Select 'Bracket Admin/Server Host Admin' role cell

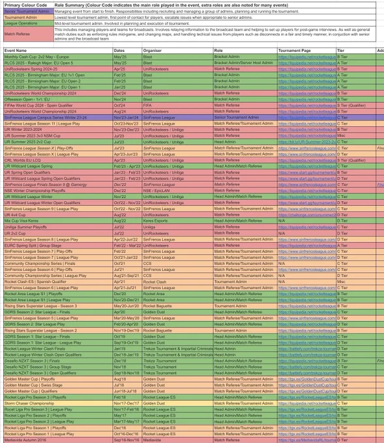245,63
